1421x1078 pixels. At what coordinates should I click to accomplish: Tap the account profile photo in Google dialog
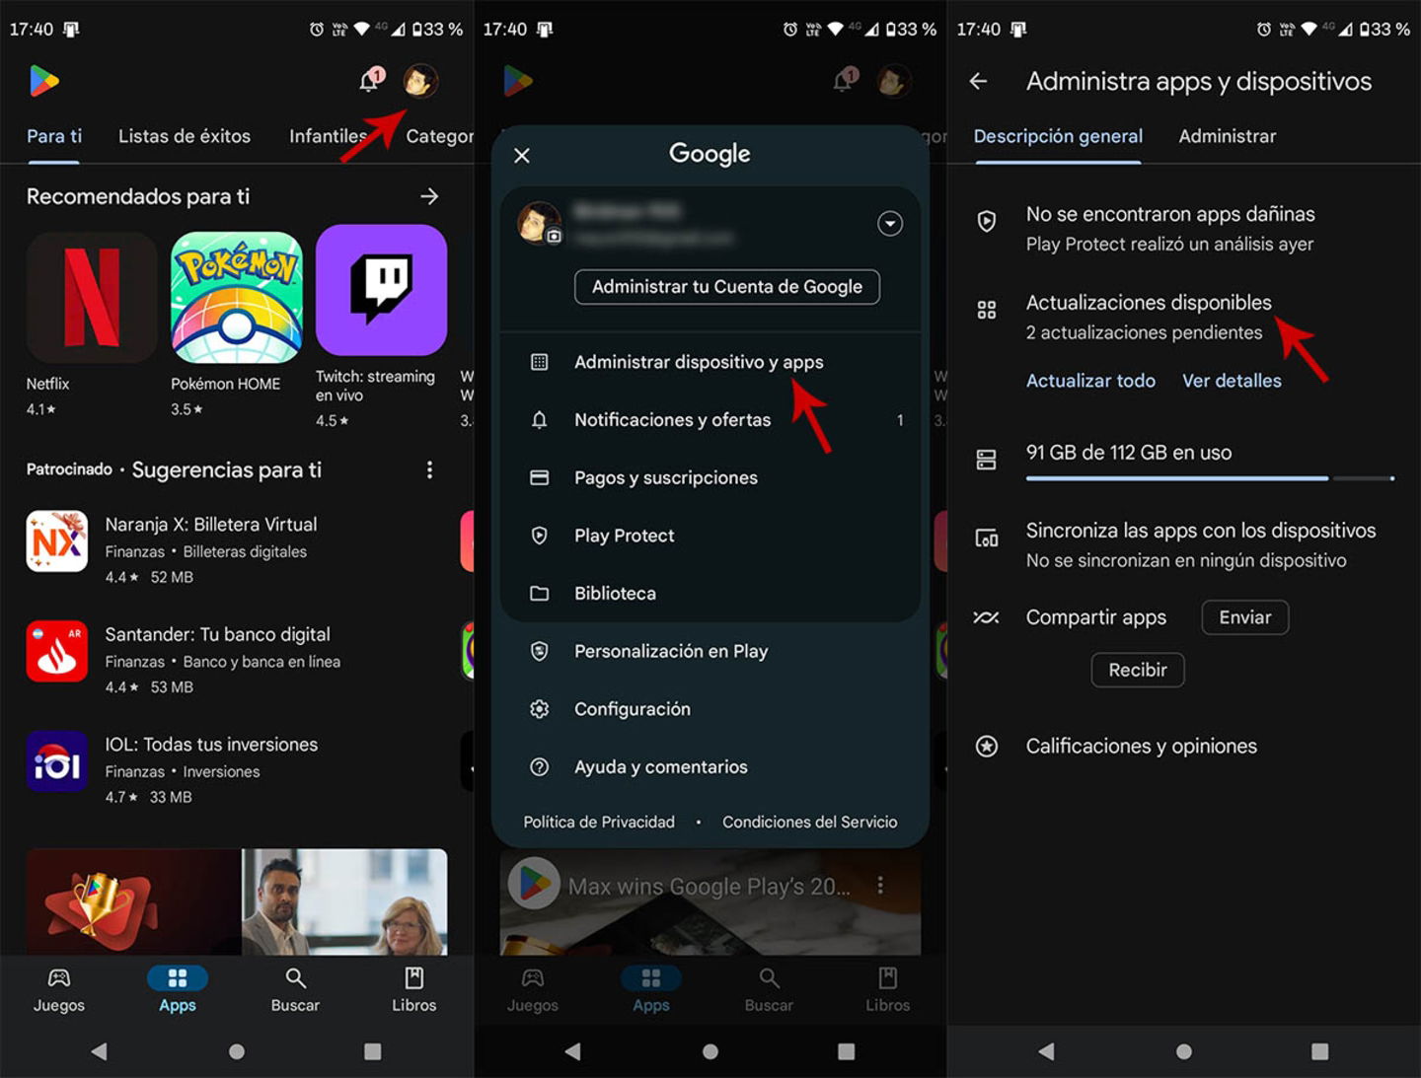click(539, 222)
